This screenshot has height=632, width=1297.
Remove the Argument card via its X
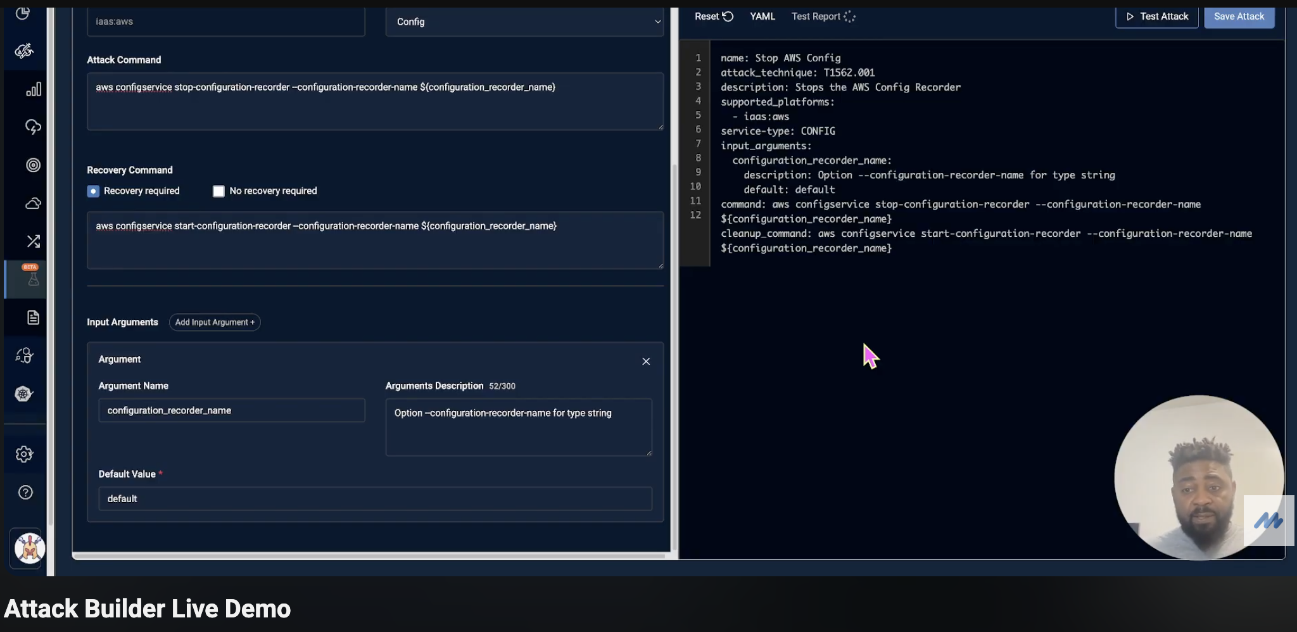(x=645, y=361)
